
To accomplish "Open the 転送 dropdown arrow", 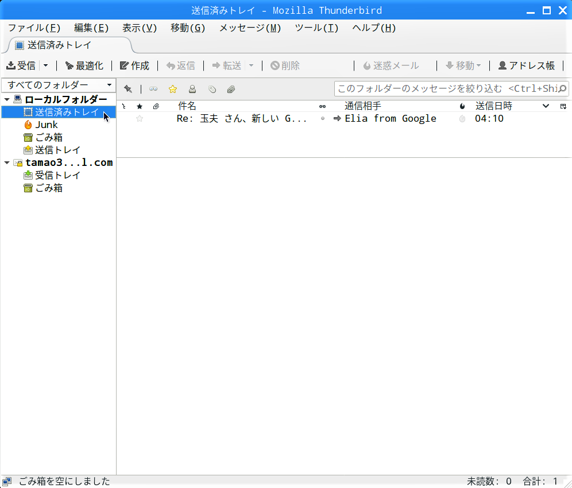I will click(x=251, y=65).
